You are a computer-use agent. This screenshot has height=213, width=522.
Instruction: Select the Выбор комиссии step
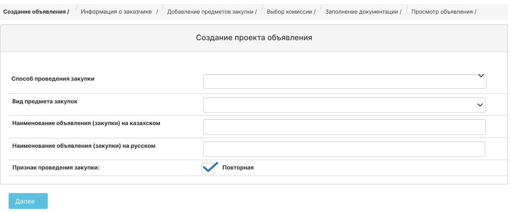pyautogui.click(x=291, y=12)
